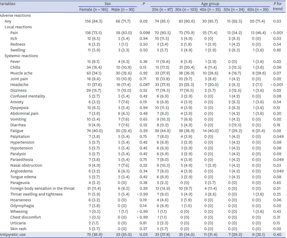Click the 'Systemic reactions' subsection label
The height and width of the screenshot is (238, 287).
[x=21, y=56]
